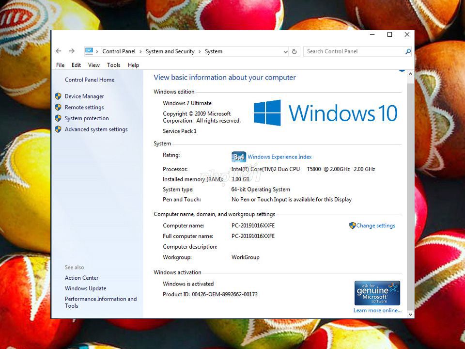Image resolution: width=465 pixels, height=349 pixels.
Task: Close the System window
Action: point(407,35)
